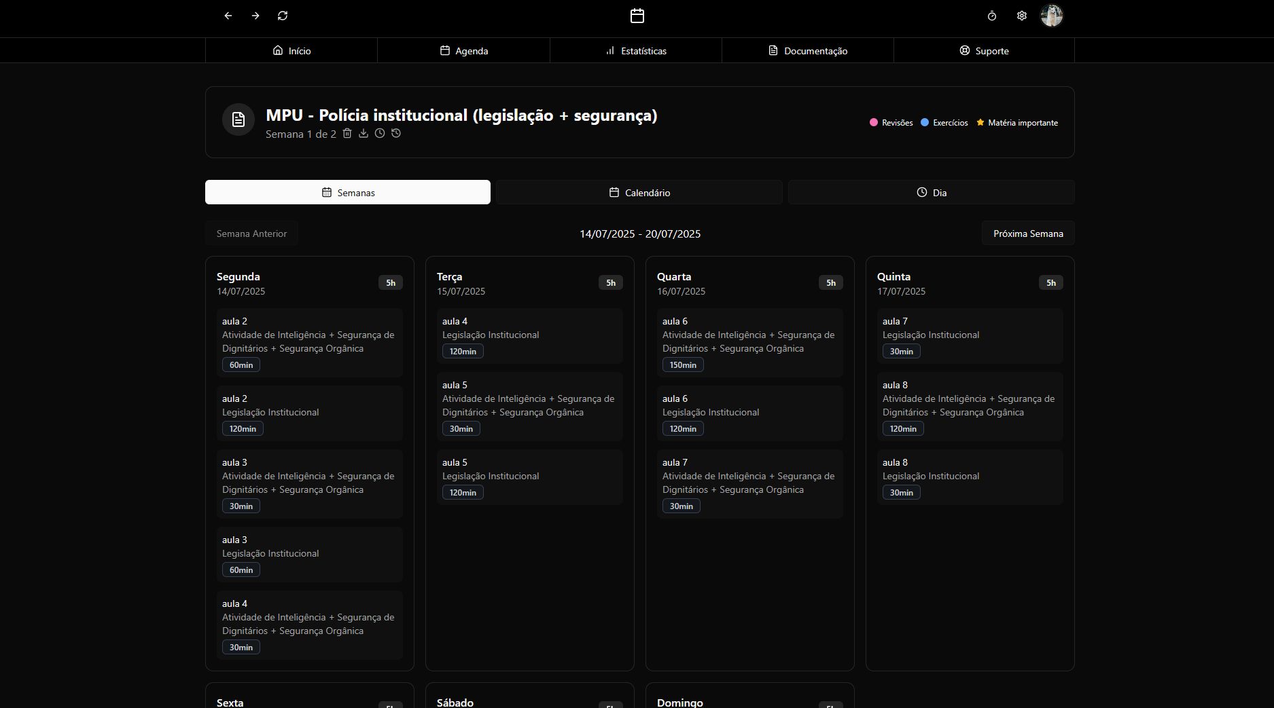This screenshot has width=1274, height=708.
Task: Switch to Dia view
Action: 932,192
